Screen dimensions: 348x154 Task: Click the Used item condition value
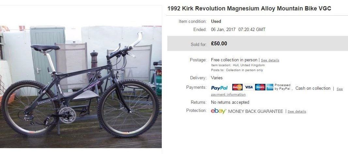coord(216,22)
